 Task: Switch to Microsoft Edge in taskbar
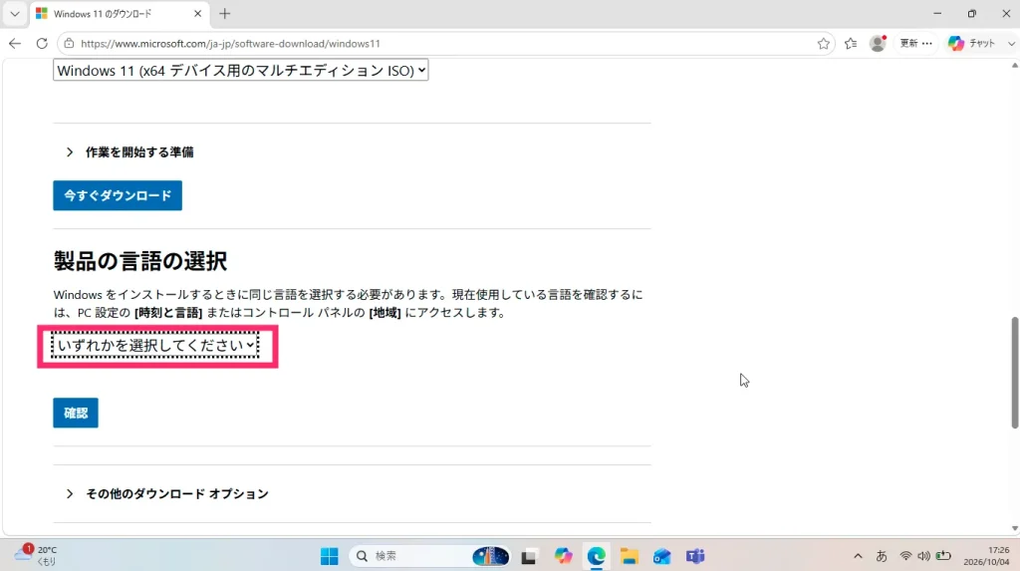(x=596, y=556)
